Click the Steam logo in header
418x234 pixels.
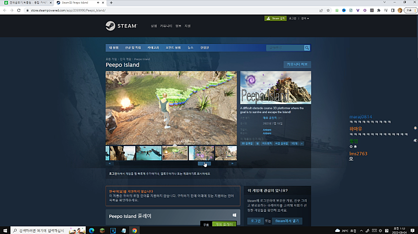121,26
